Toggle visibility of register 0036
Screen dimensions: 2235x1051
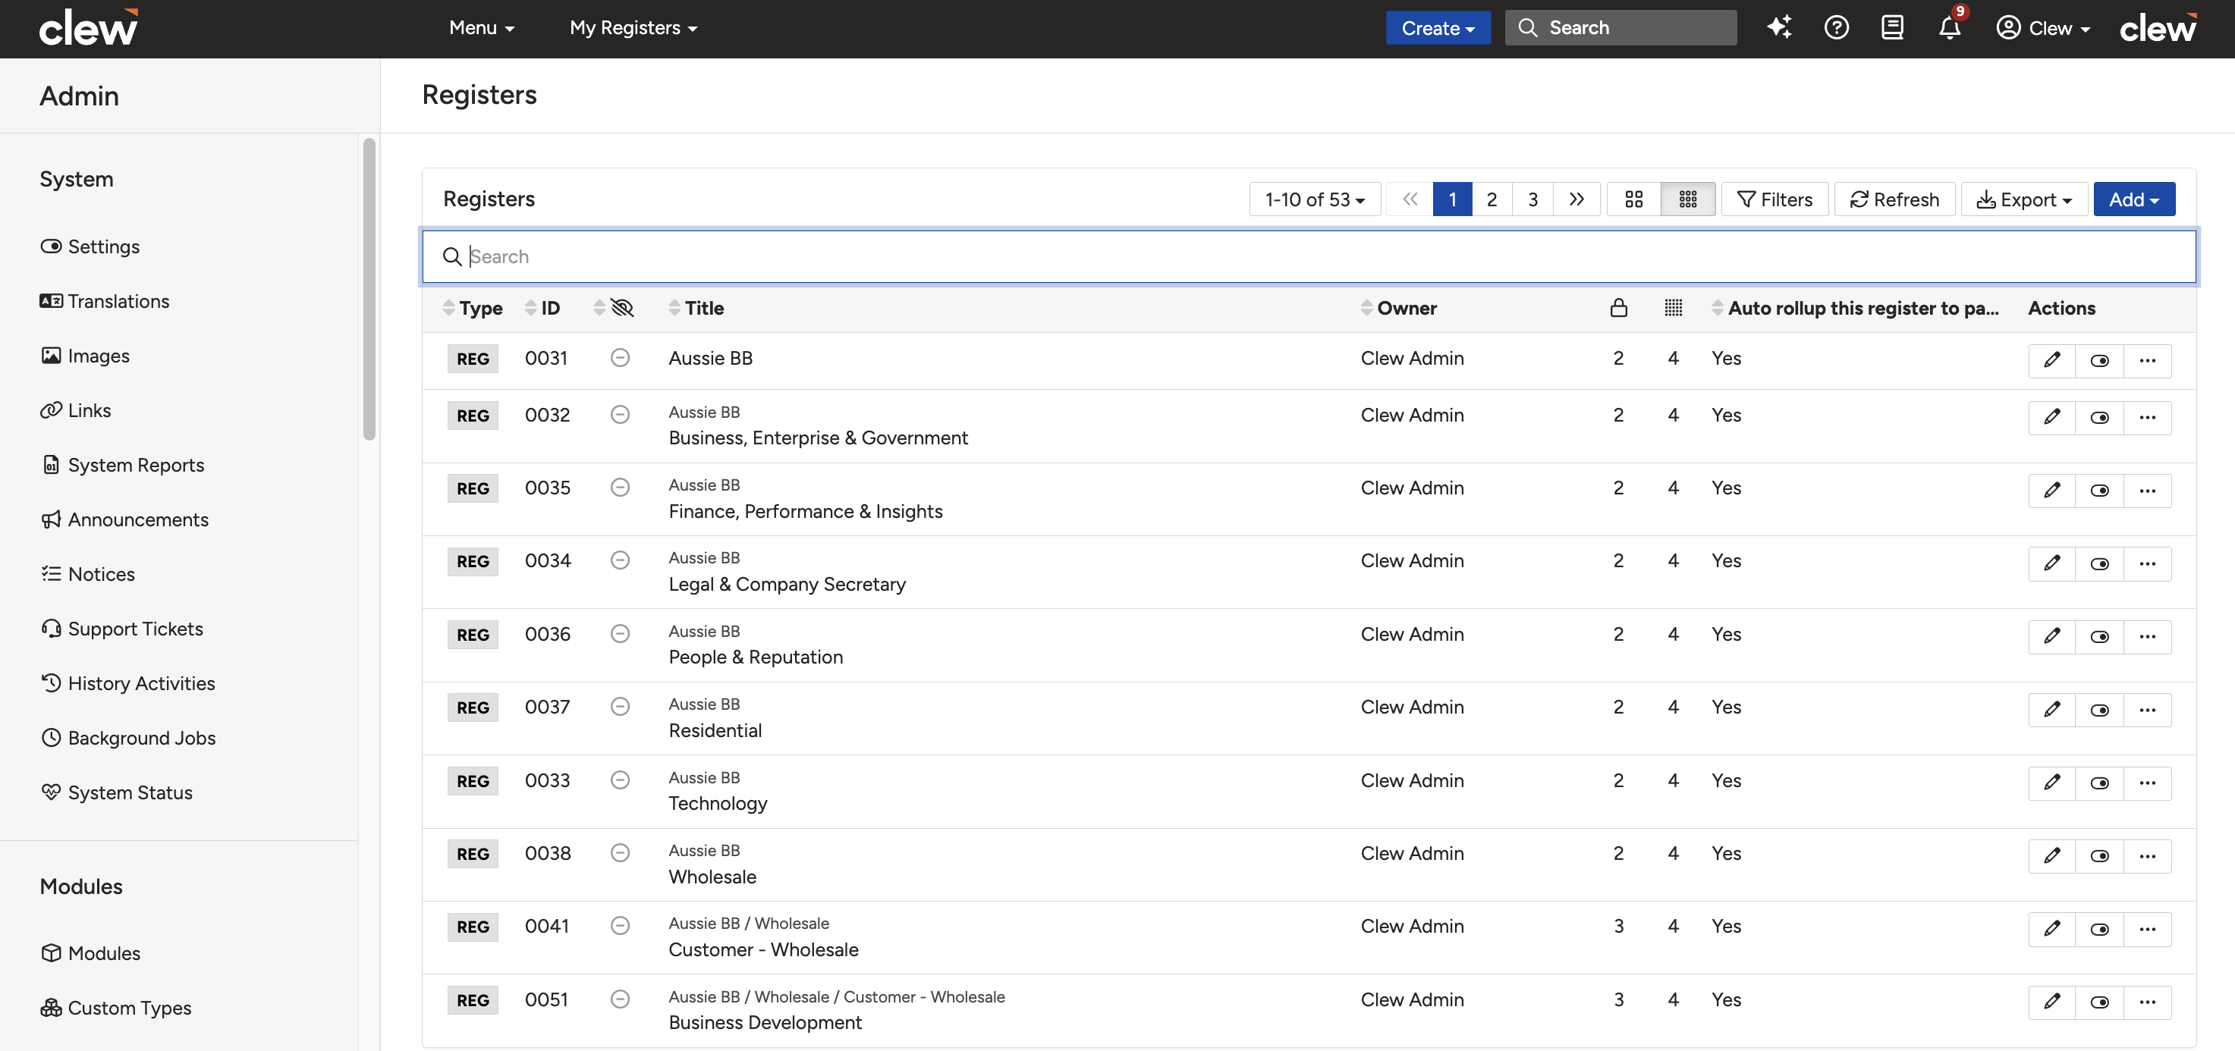pos(2100,636)
